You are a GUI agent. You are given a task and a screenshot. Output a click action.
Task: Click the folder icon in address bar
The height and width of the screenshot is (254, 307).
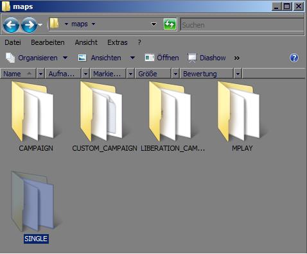coord(54,24)
